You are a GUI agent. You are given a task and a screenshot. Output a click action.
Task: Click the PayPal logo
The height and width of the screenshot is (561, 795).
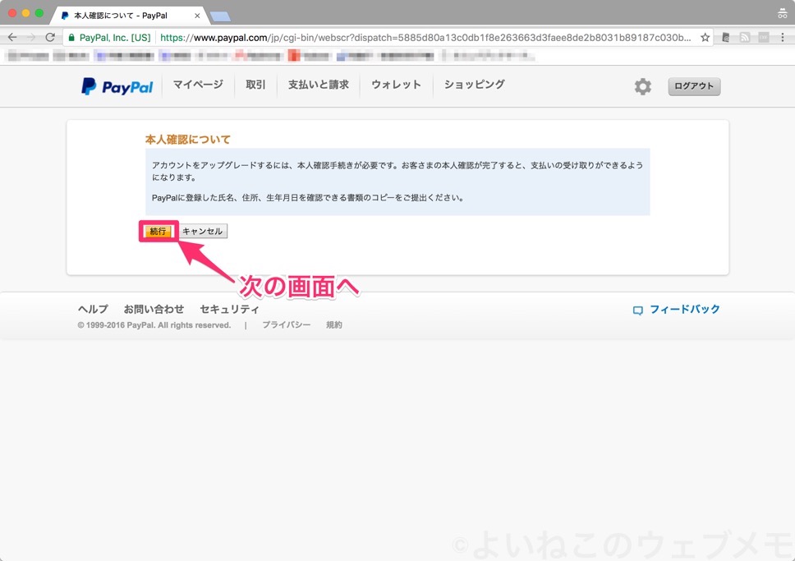coord(116,85)
